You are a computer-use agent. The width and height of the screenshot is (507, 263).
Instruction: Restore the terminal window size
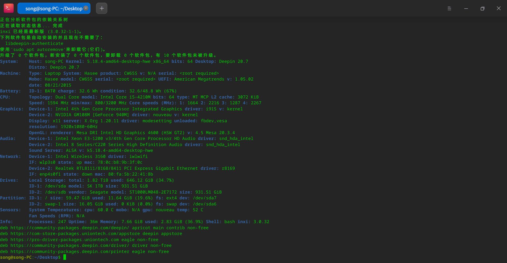[x=482, y=8]
